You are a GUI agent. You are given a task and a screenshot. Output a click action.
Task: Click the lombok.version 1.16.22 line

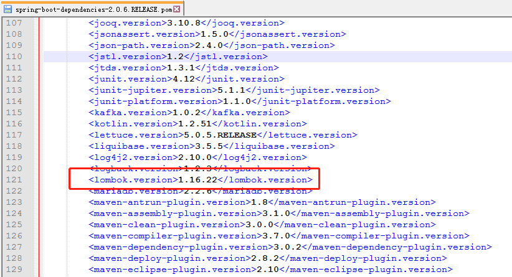tap(201, 180)
